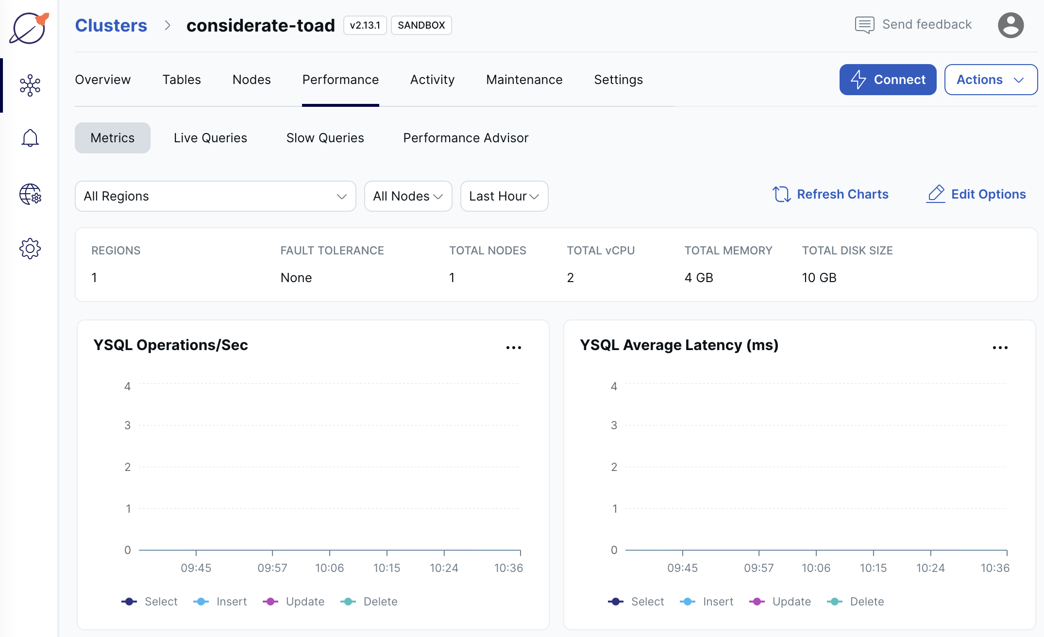Screen dimensions: 1044x637
Task: Click the Send feedback chat icon
Action: click(x=864, y=25)
